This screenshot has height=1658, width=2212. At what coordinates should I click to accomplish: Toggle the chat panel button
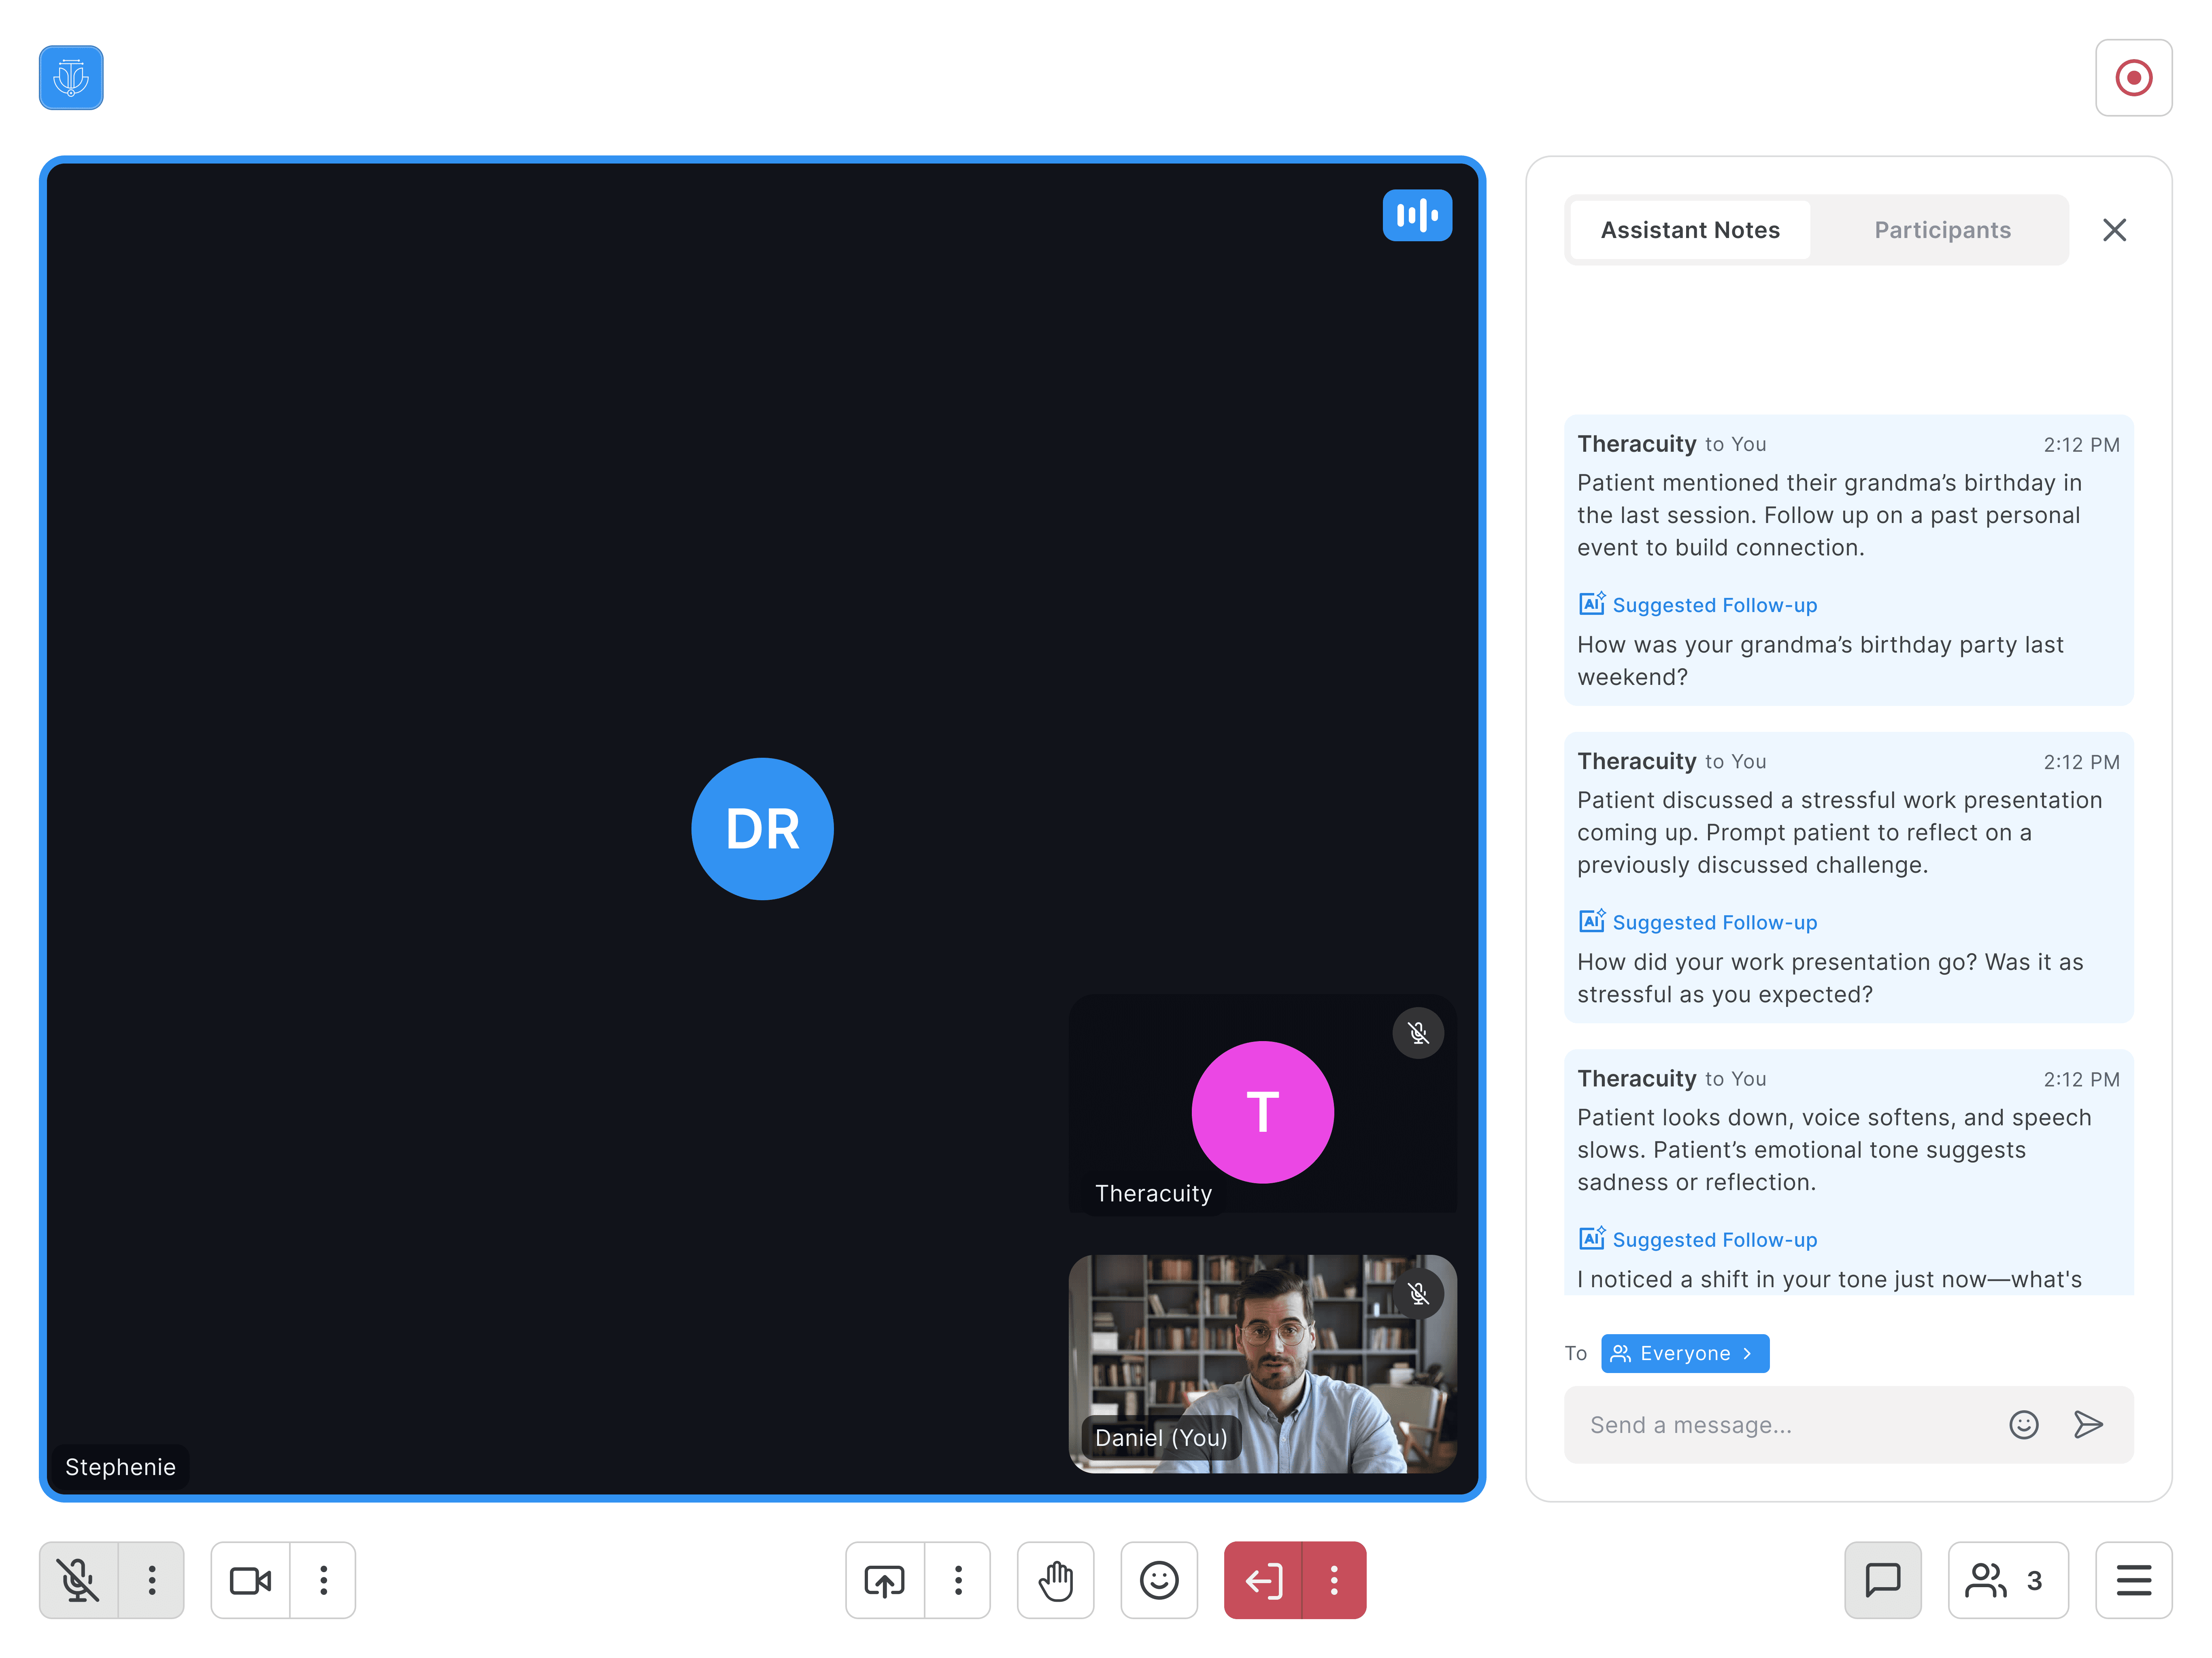point(1882,1580)
